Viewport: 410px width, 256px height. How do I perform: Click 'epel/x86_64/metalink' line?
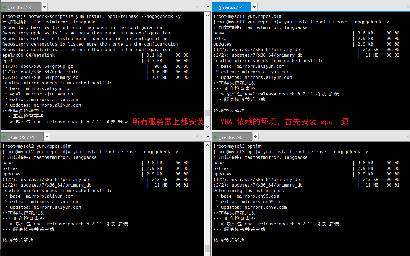pyautogui.click(x=95, y=55)
